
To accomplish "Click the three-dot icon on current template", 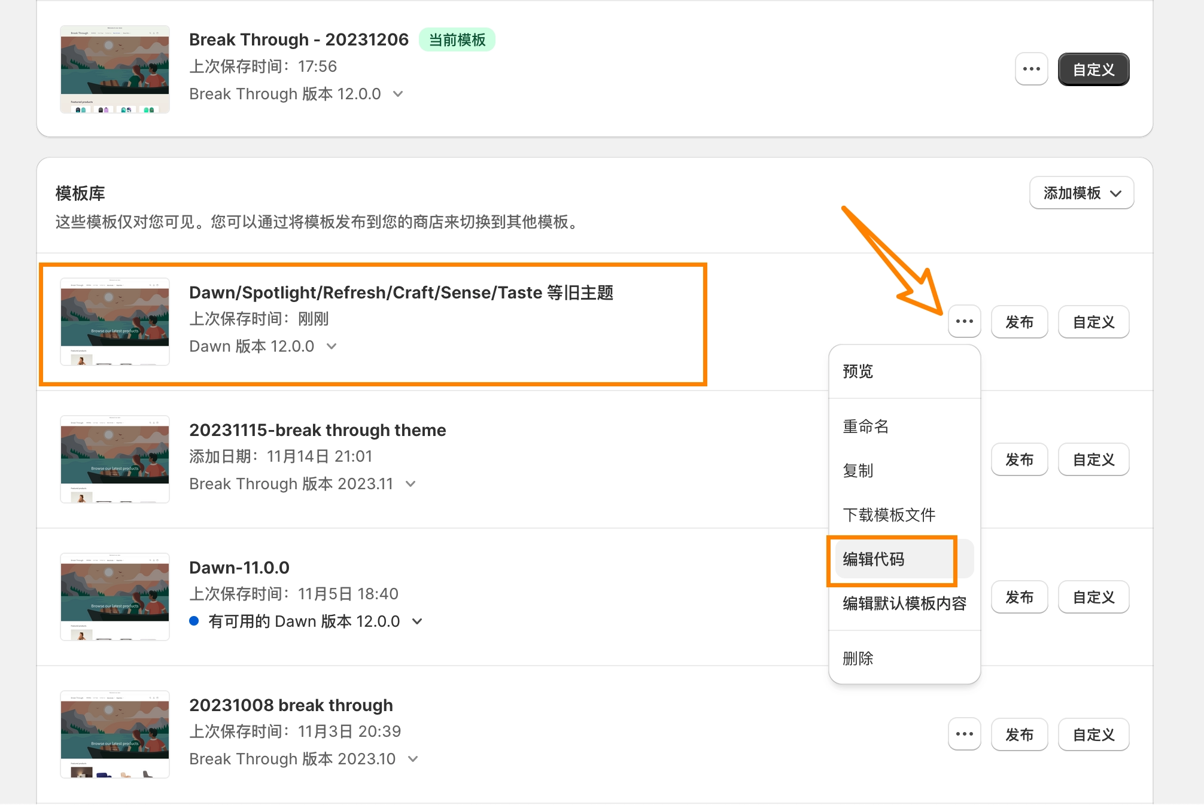I will click(1032, 69).
